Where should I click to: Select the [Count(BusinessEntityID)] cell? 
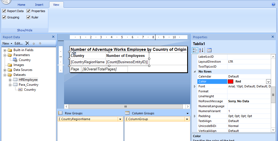[127, 62]
